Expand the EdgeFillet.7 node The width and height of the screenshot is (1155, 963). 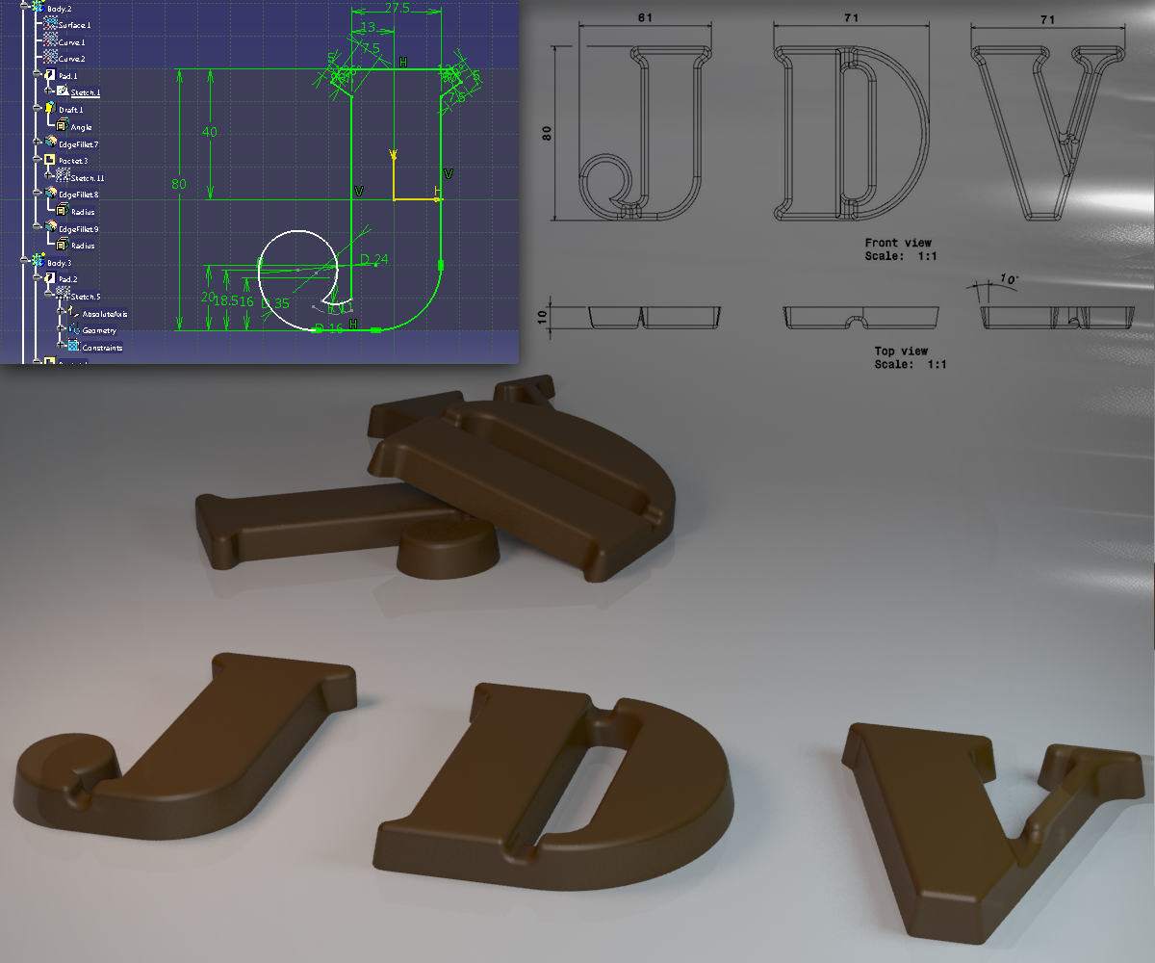[36, 143]
